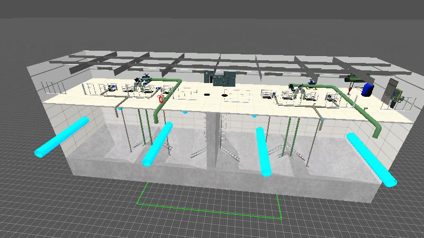424x238 pixels.
Task: Click the left black floor hatch hole
Action: [x=207, y=94]
